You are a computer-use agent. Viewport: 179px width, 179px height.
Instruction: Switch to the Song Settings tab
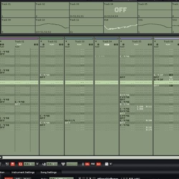click(48, 172)
